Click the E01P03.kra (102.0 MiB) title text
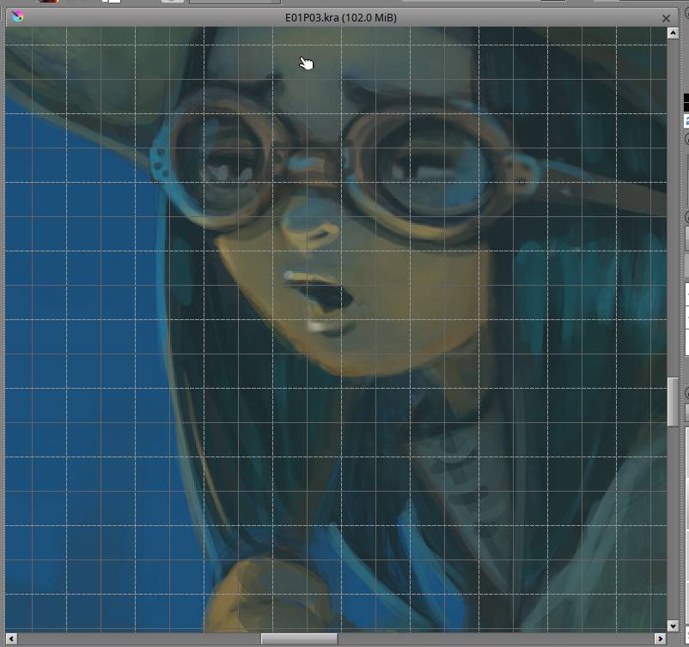The height and width of the screenshot is (647, 689). click(341, 17)
